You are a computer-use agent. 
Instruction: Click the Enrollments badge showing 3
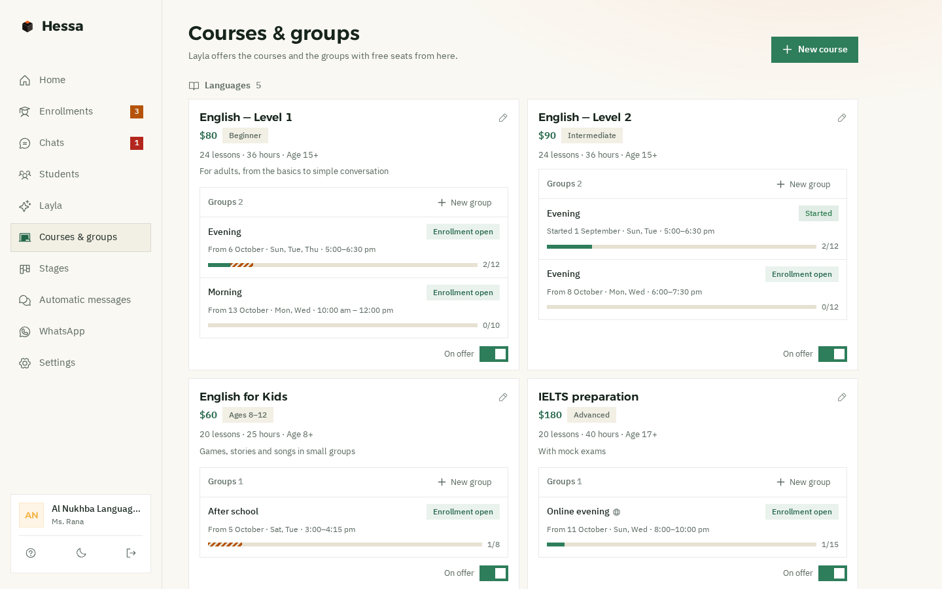[x=137, y=112]
